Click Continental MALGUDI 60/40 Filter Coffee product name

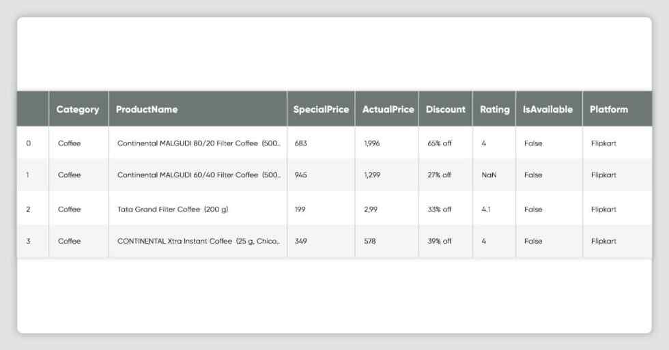point(199,175)
